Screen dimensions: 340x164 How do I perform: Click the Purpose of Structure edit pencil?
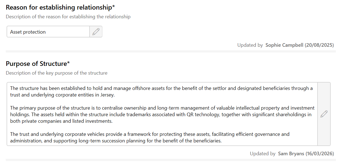[324, 114]
